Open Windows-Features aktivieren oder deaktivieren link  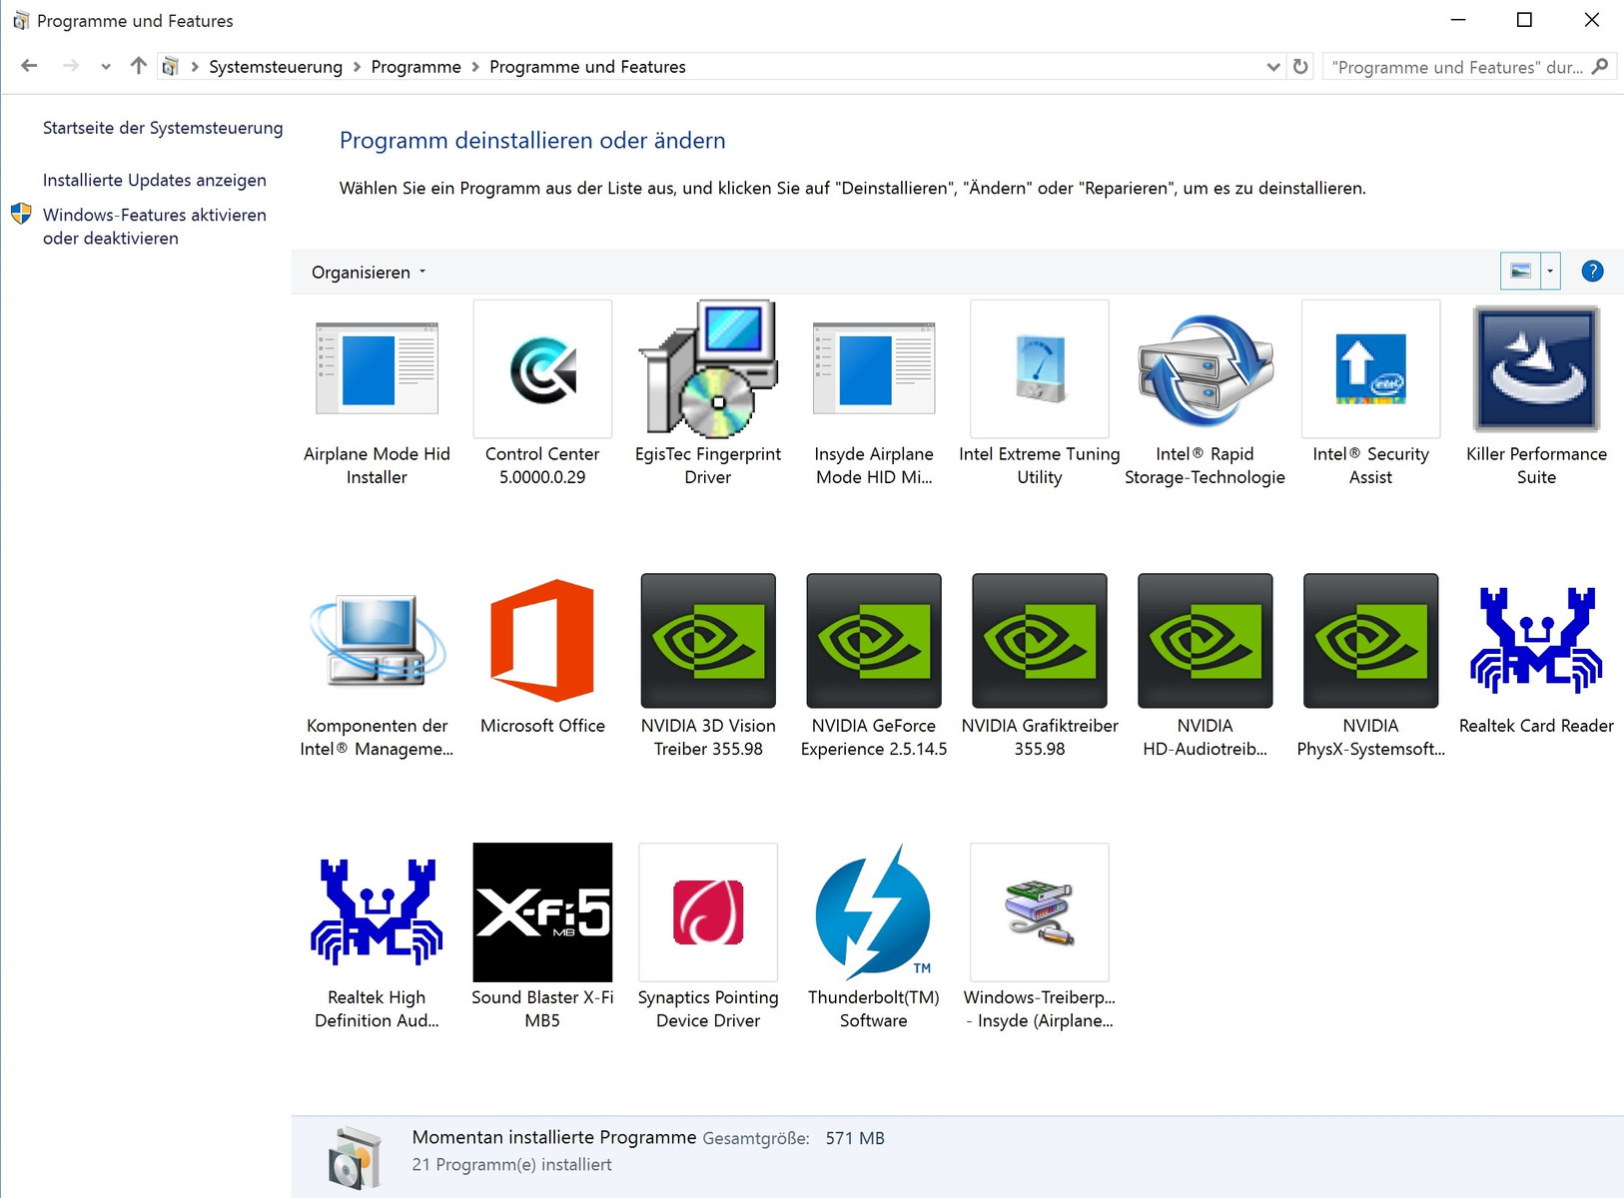(x=155, y=227)
